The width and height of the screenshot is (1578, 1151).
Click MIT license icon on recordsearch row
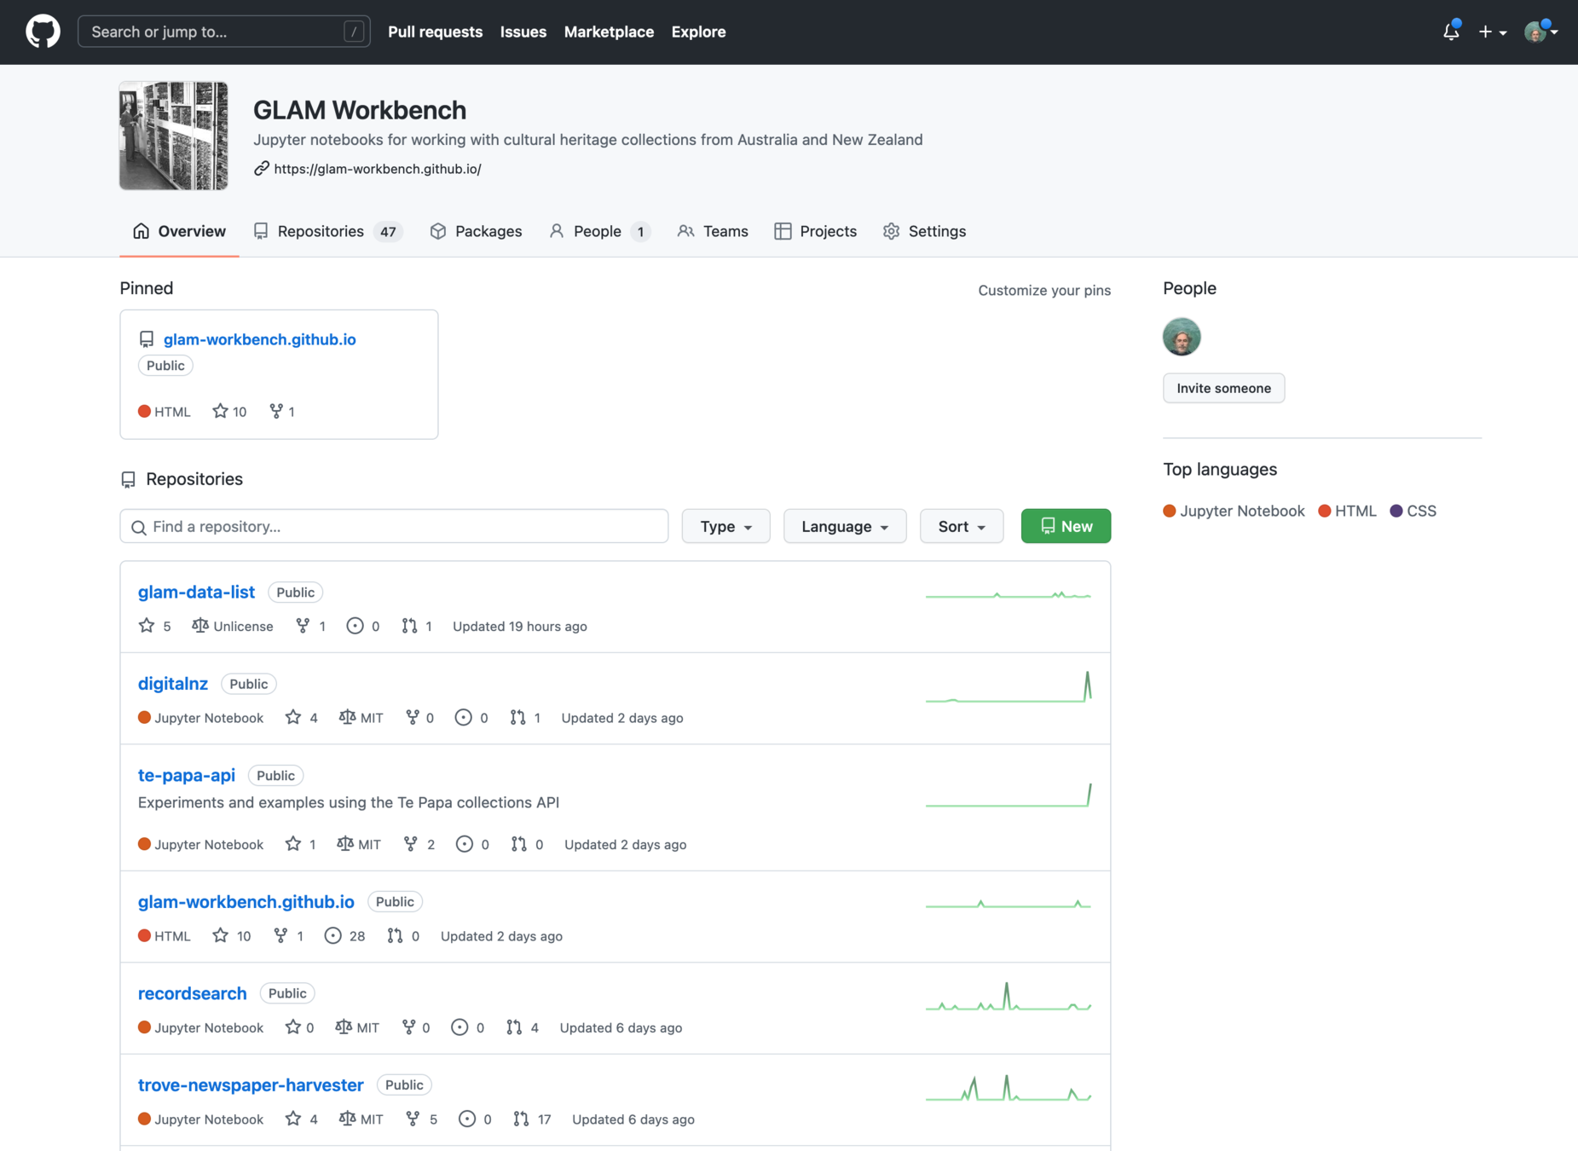point(344,1027)
